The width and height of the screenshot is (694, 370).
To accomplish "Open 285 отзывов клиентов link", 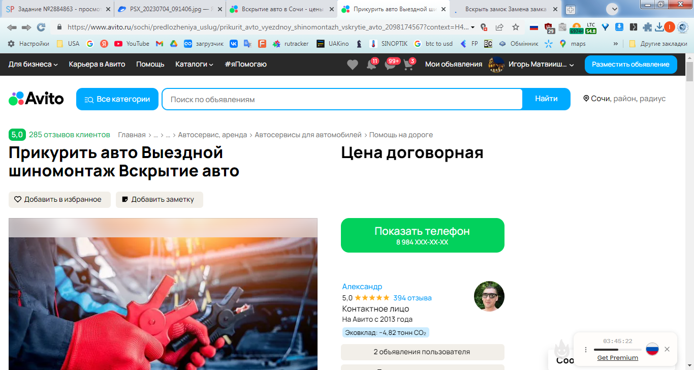I will 70,135.
